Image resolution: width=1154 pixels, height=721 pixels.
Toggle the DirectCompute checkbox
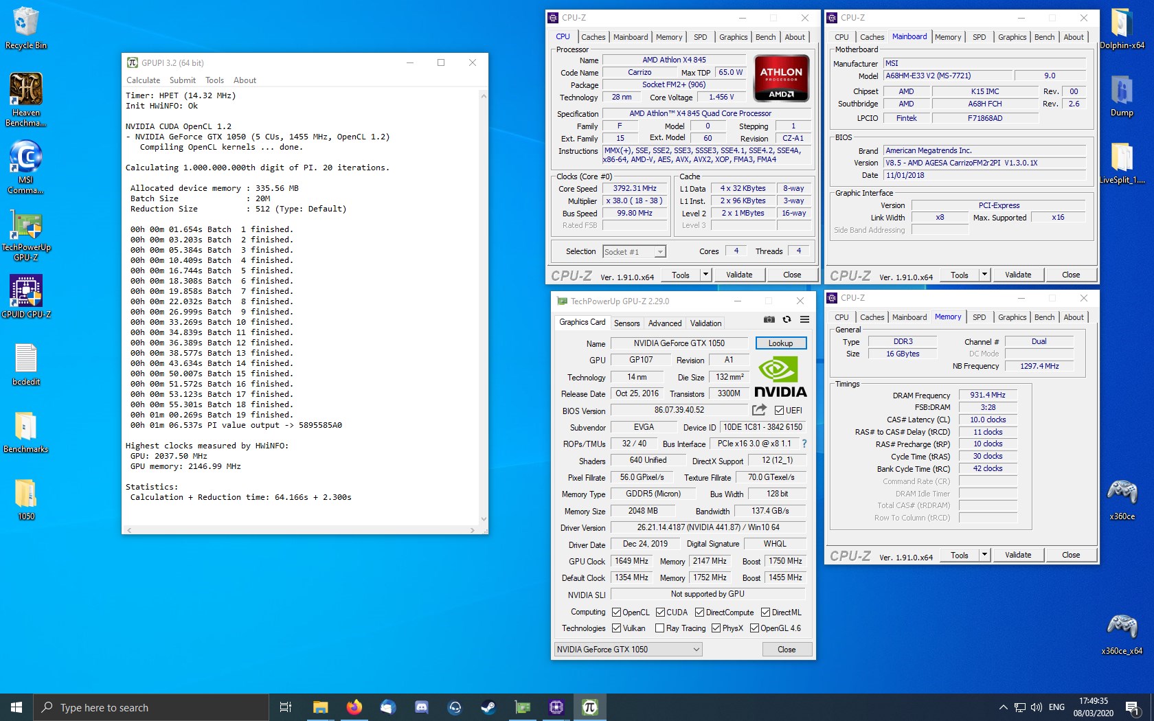click(699, 613)
